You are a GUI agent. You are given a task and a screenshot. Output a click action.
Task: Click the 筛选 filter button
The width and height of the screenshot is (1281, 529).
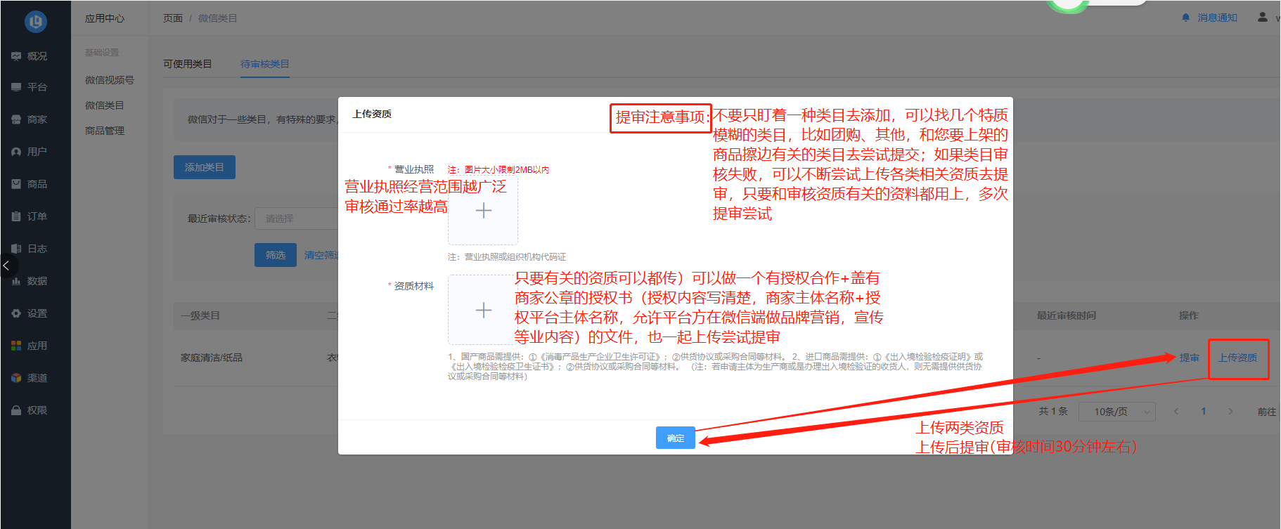point(276,255)
